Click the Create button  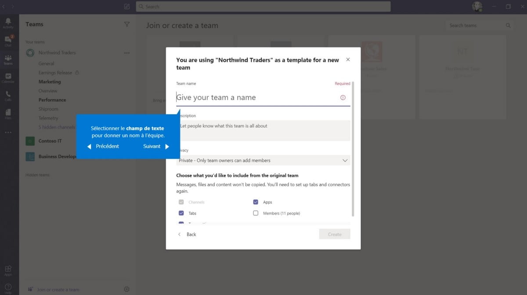pyautogui.click(x=335, y=234)
